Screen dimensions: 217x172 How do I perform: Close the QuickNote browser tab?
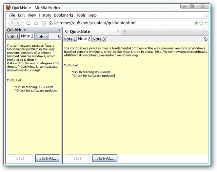(118, 31)
